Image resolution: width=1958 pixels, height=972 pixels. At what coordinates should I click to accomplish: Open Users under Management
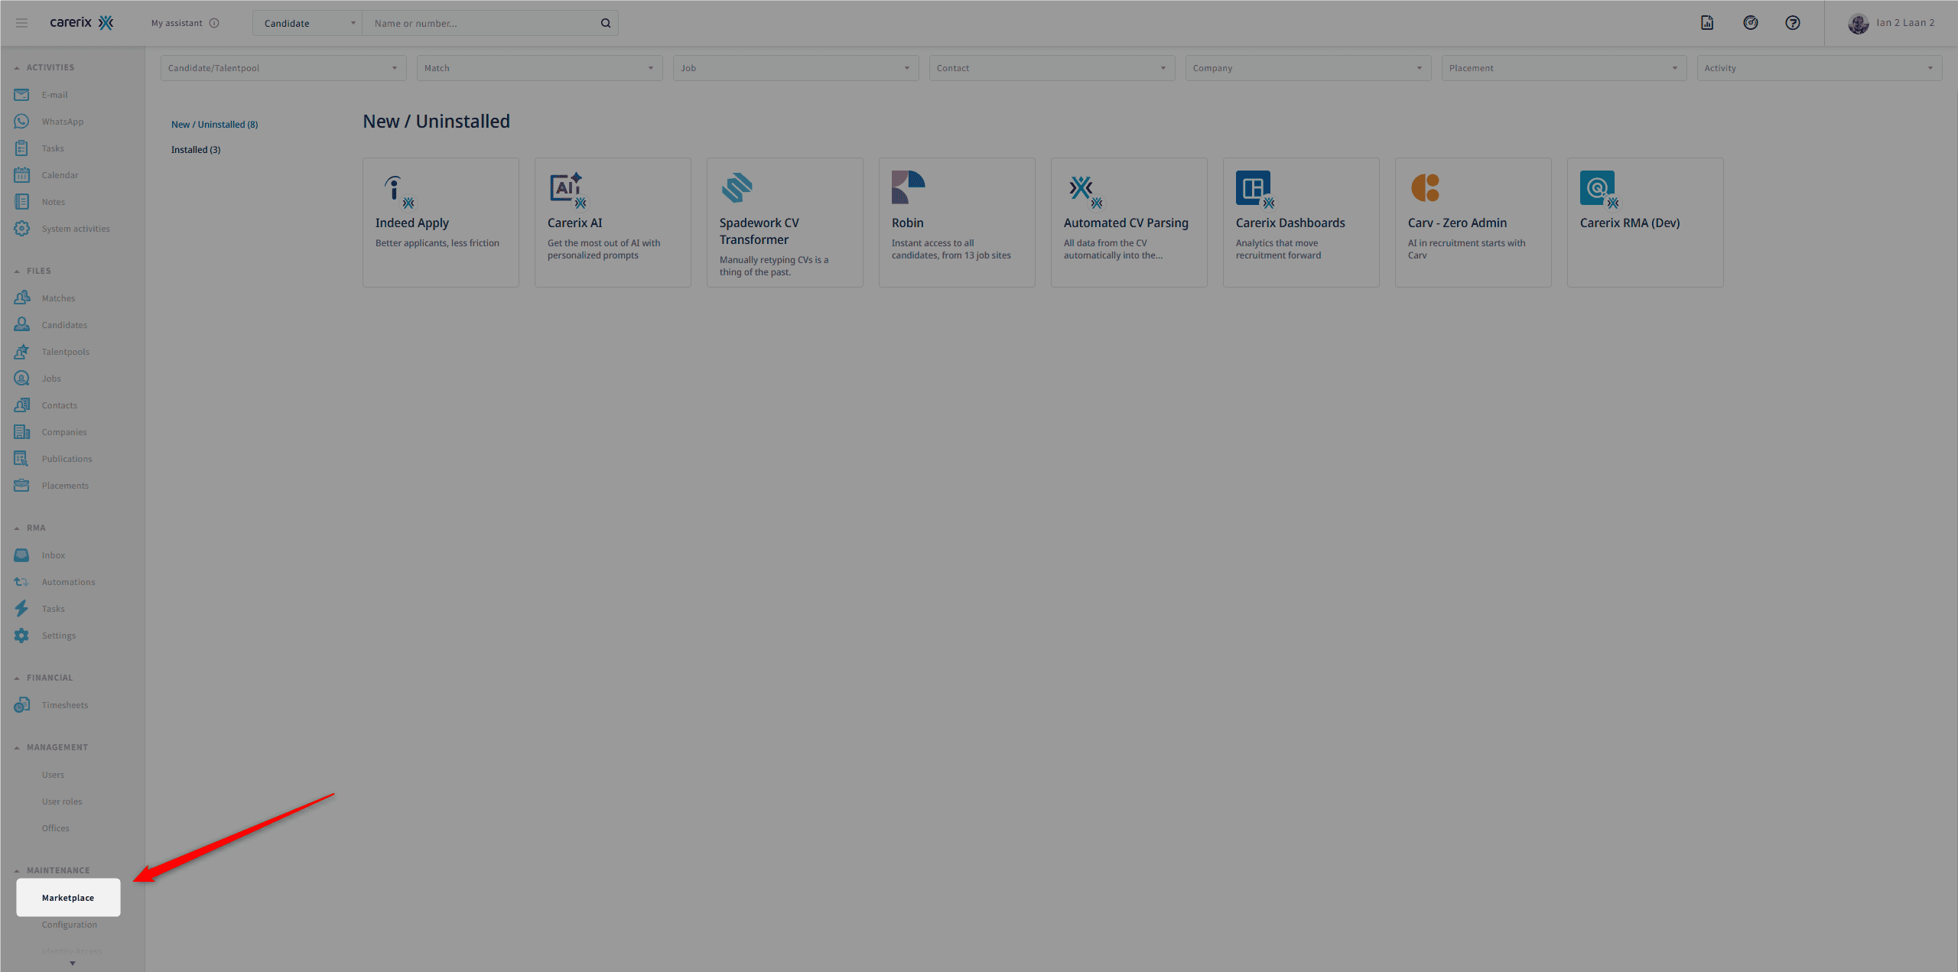[x=54, y=775]
